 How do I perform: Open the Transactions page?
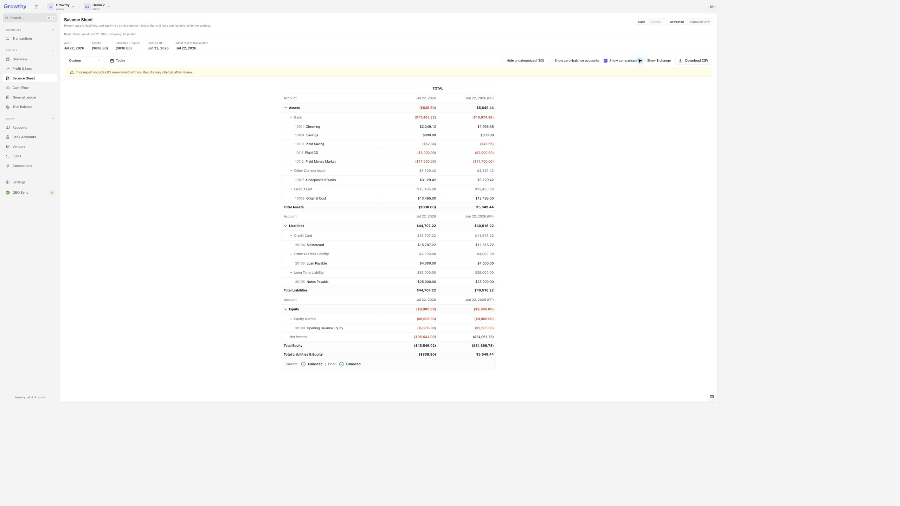pos(30,39)
